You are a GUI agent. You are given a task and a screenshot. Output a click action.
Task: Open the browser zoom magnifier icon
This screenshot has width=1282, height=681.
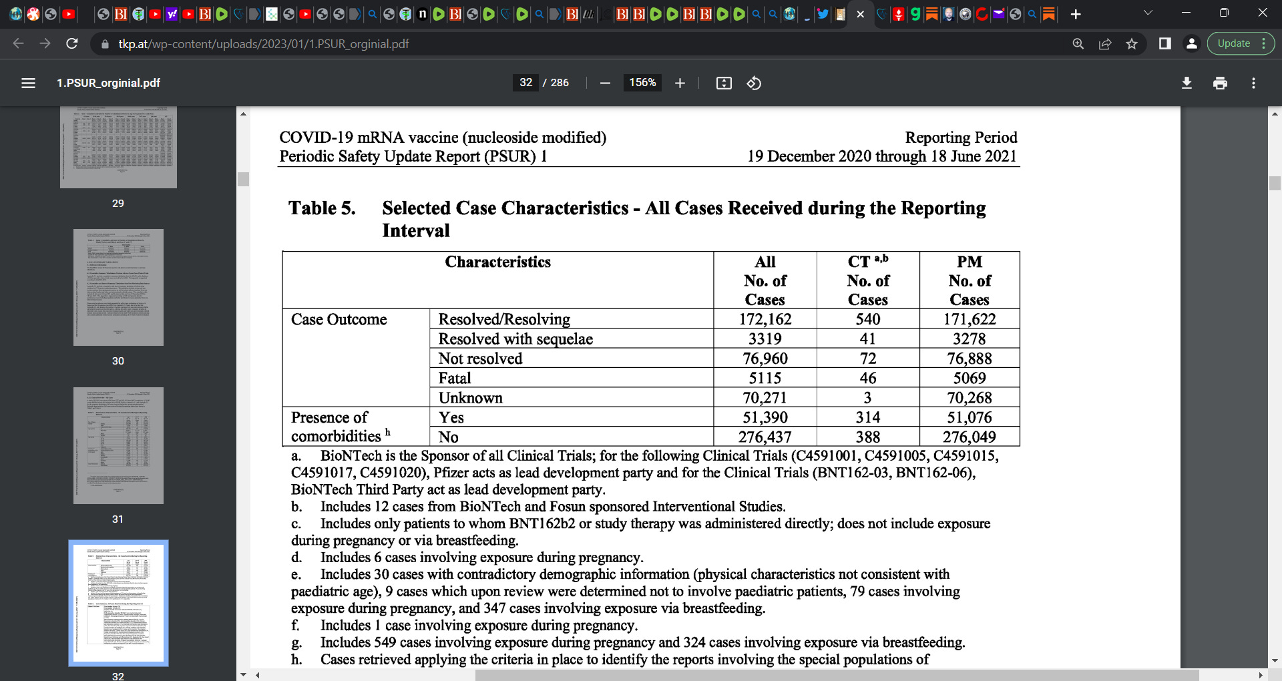click(1078, 43)
